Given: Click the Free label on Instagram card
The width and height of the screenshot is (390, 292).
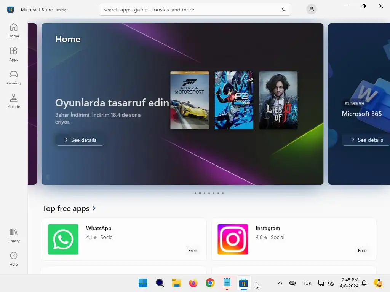Looking at the screenshot, I should 362,251.
